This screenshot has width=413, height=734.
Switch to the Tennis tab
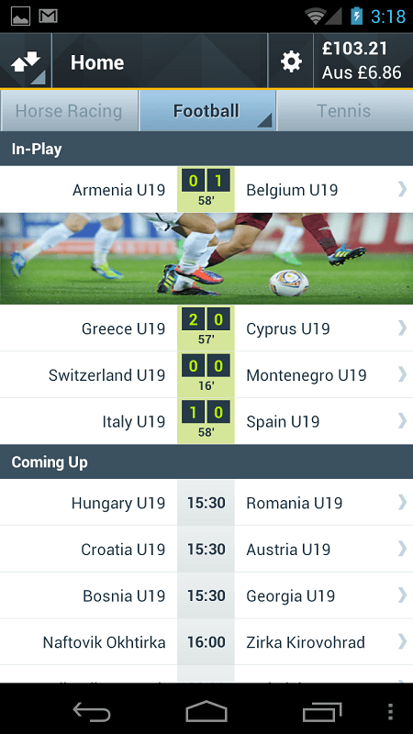[x=345, y=111]
